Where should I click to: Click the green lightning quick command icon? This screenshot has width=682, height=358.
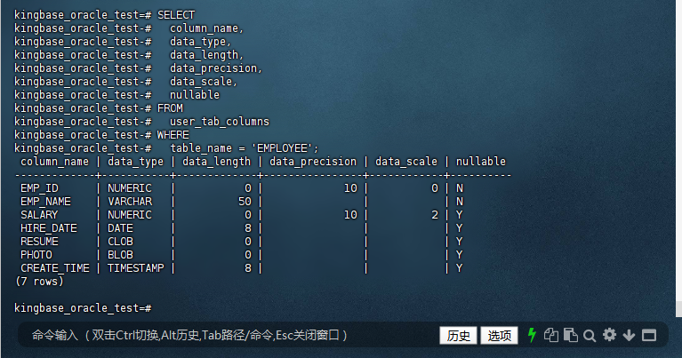[x=532, y=335]
